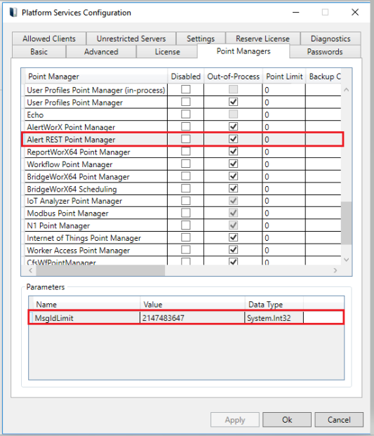Switch to the License tab
374x436 pixels.
point(167,52)
